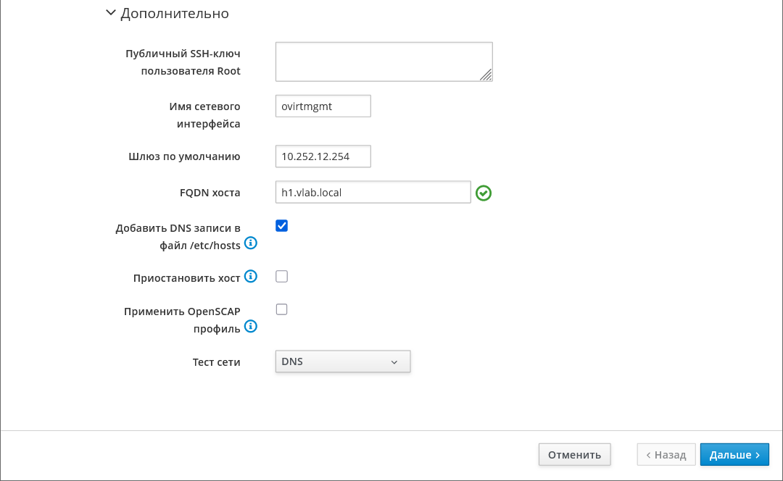Click Публичный SSH-ключ пользователя Root label
The image size is (783, 481).
coord(183,62)
